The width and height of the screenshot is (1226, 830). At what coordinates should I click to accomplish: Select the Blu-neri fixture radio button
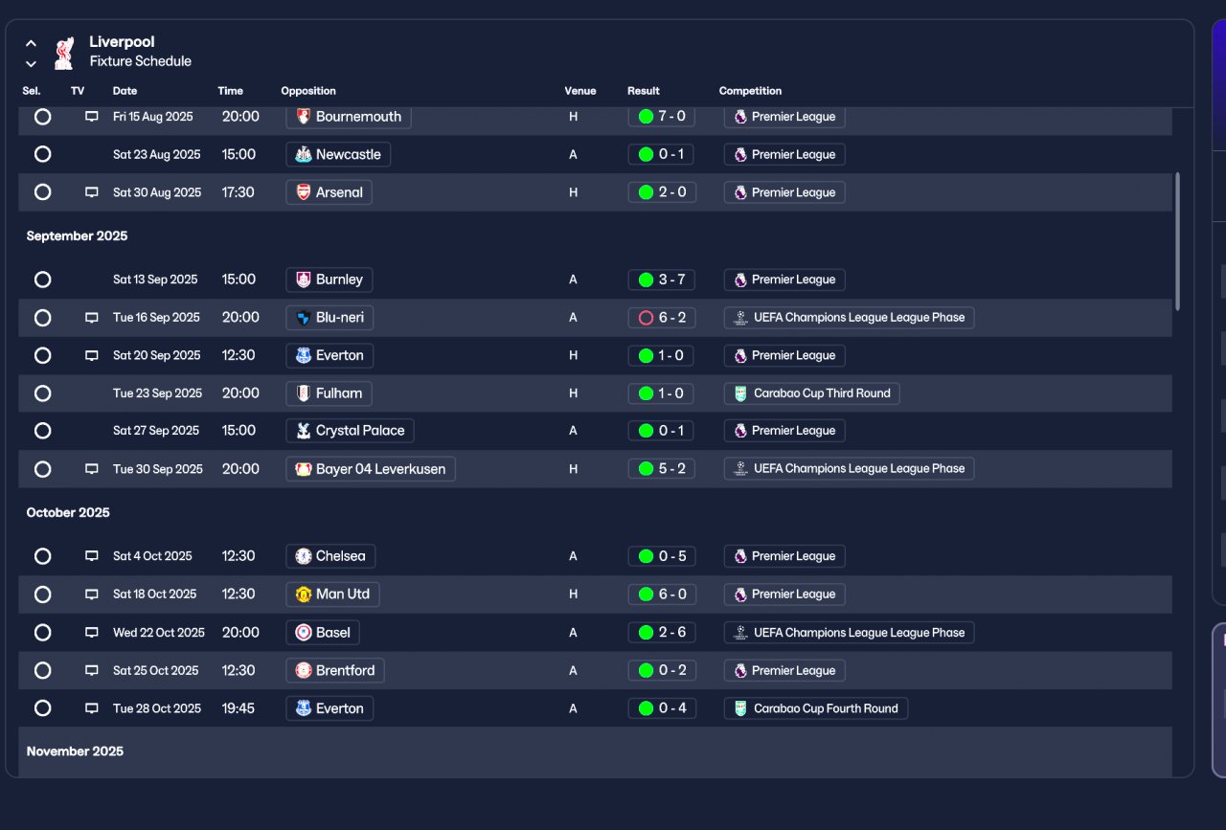pyautogui.click(x=42, y=318)
